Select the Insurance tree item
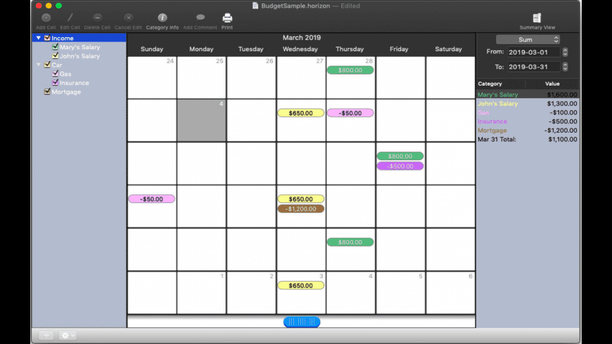This screenshot has width=612, height=344. 74,83
